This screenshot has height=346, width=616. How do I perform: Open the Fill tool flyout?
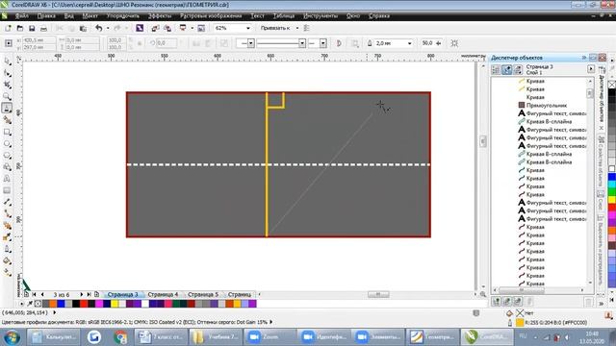[7, 261]
